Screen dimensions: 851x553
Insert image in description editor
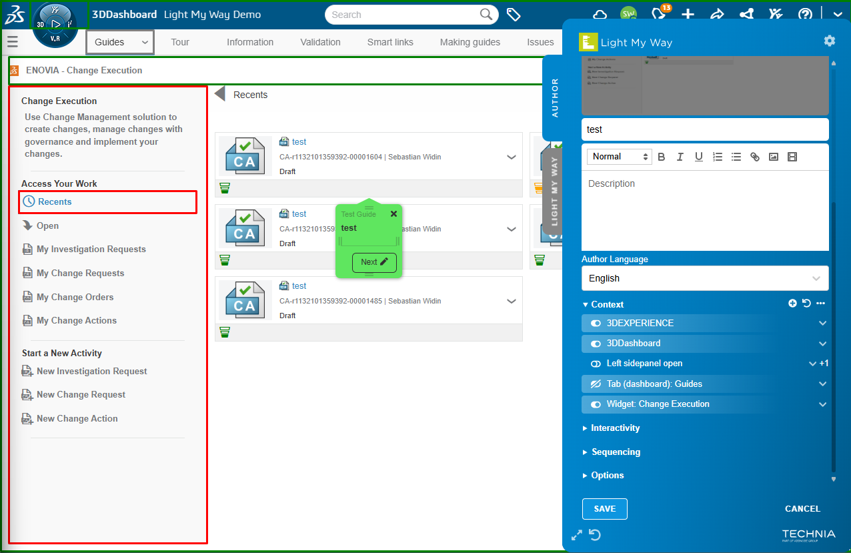774,157
